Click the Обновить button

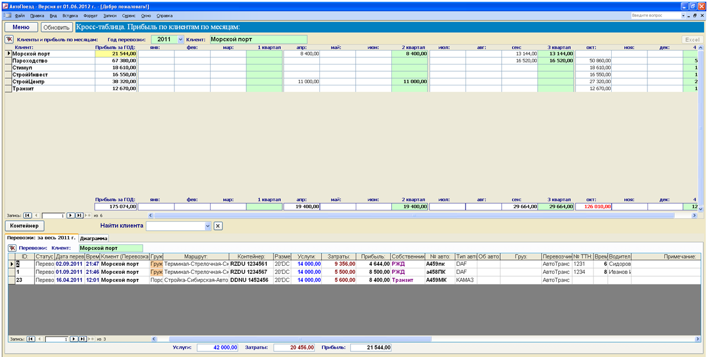pos(57,27)
